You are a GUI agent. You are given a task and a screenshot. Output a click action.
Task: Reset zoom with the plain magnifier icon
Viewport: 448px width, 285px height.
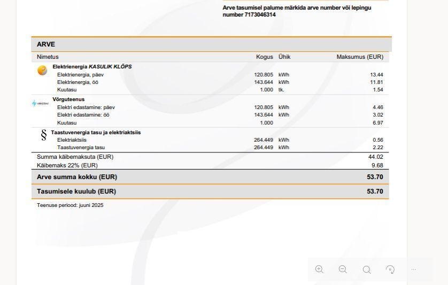[x=367, y=269]
